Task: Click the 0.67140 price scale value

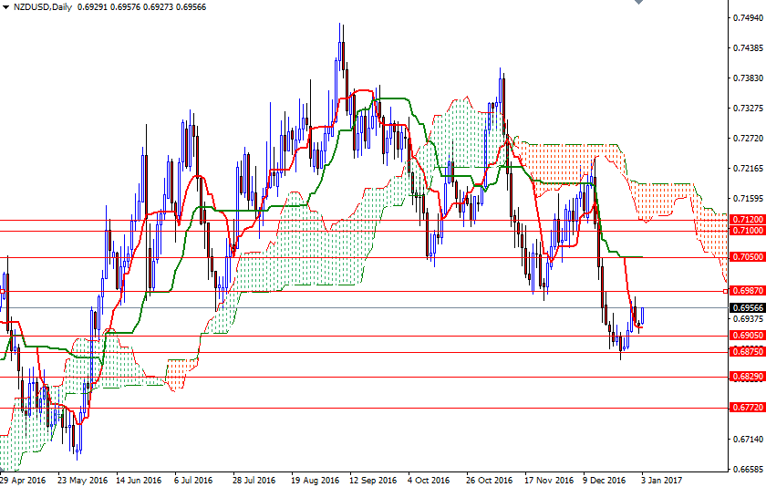Action: (748, 440)
